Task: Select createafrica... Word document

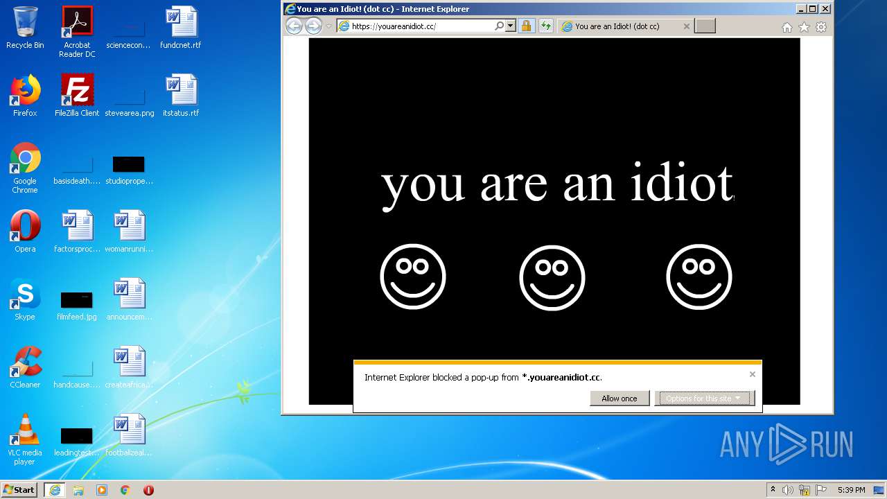Action: click(129, 367)
